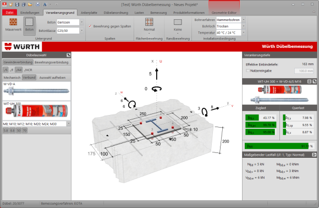Click the save icon in the quick access toolbar
The height and width of the screenshot is (208, 319).
point(17,4)
